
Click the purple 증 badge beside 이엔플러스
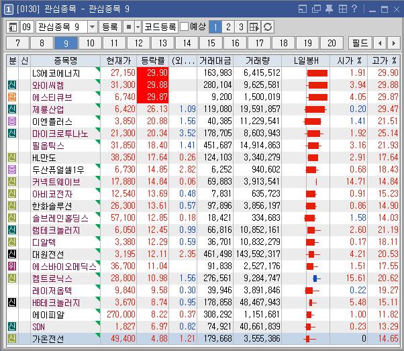pyautogui.click(x=12, y=121)
